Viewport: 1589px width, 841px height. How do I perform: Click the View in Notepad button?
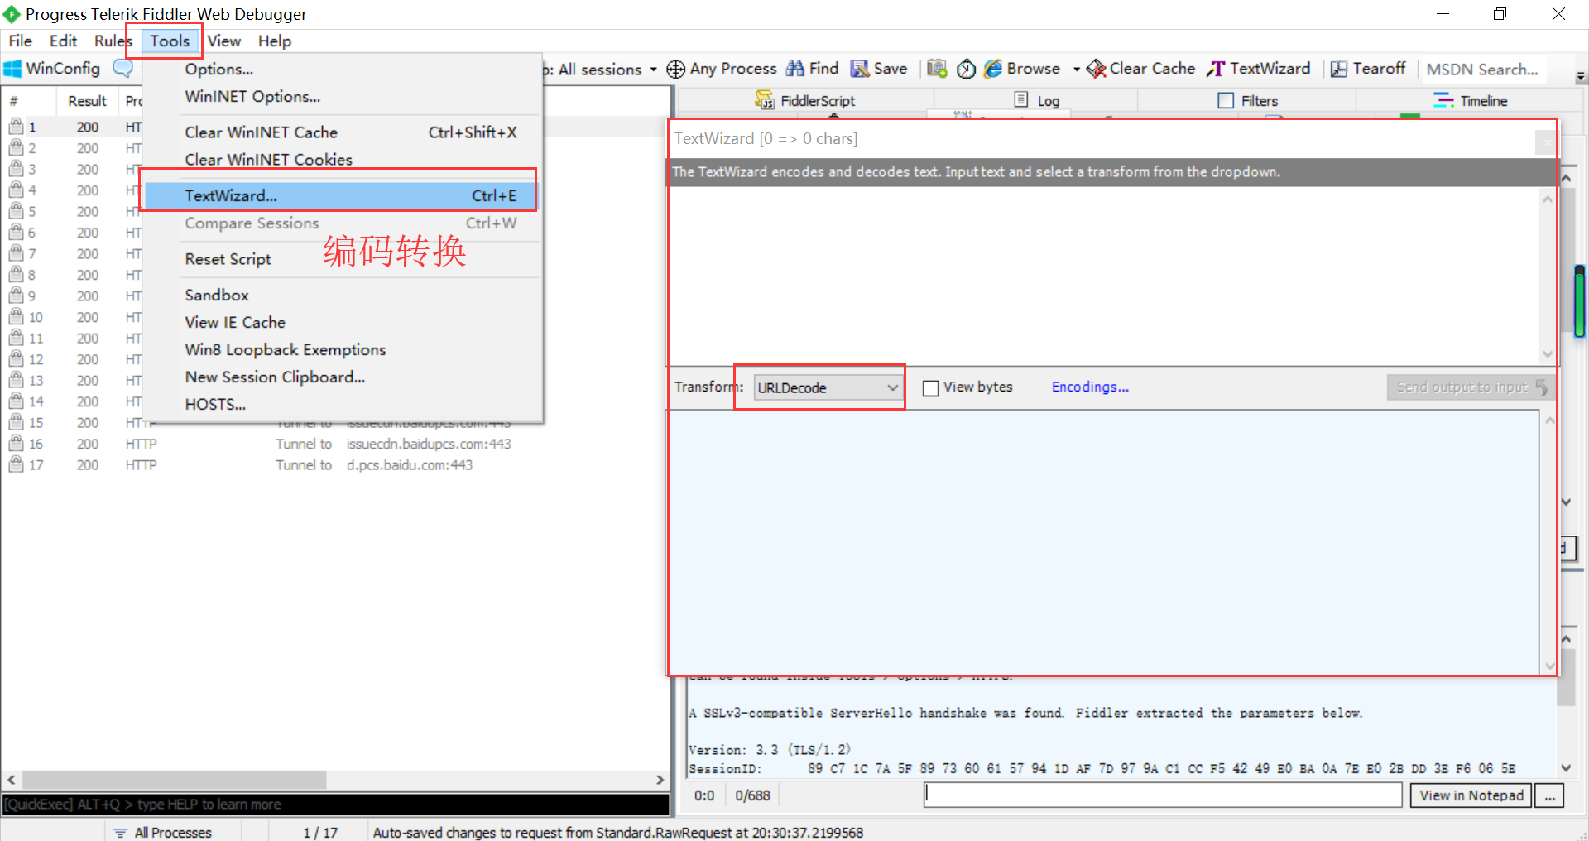pyautogui.click(x=1471, y=795)
